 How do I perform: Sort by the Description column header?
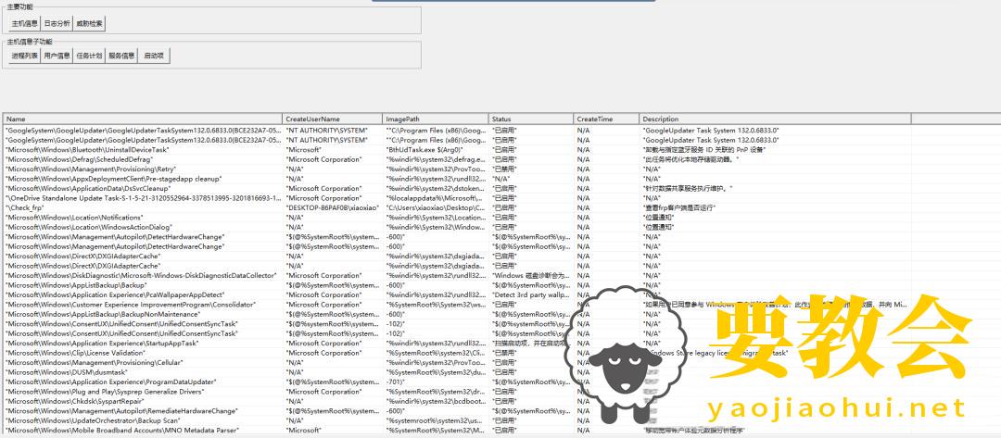click(775, 119)
